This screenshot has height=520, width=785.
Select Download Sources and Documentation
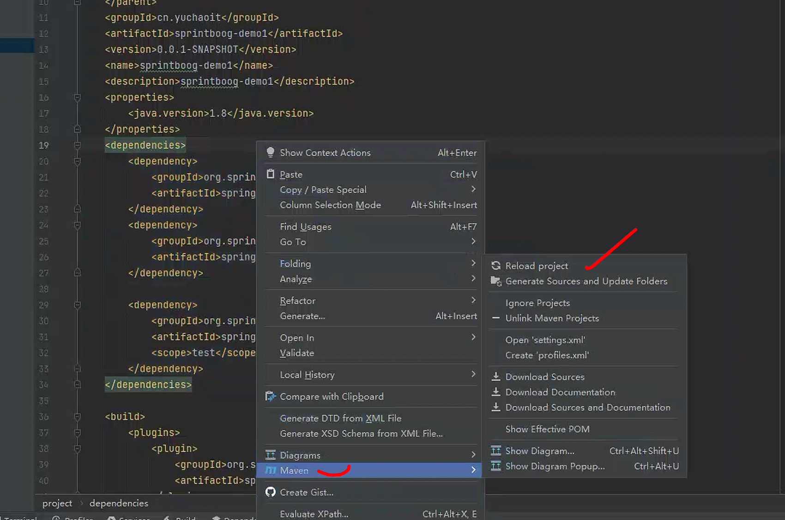pos(587,408)
